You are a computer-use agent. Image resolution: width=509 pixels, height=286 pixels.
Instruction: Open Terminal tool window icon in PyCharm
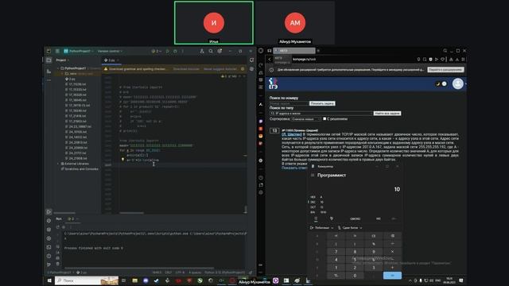click(x=49, y=247)
